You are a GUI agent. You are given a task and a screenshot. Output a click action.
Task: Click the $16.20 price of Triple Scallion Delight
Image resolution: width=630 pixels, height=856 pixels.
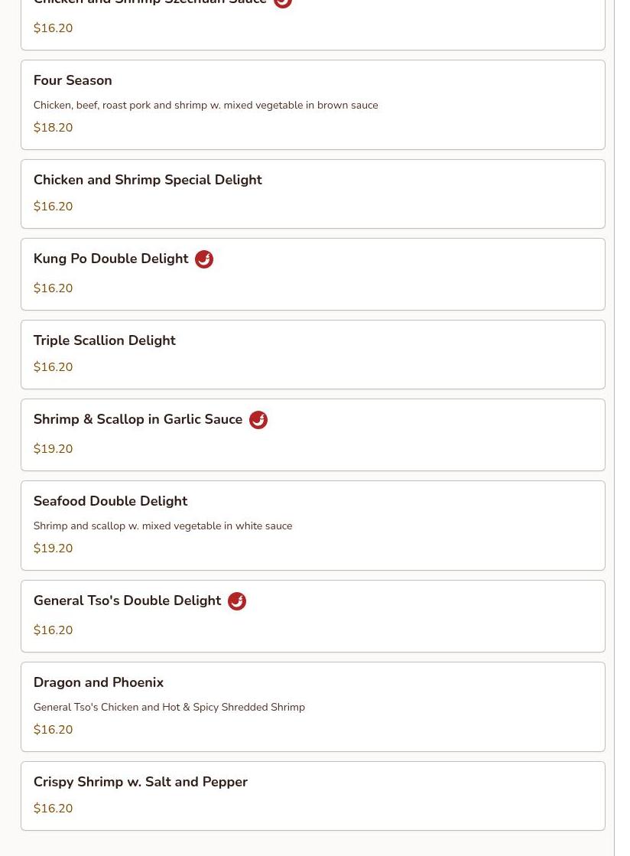[x=54, y=367]
